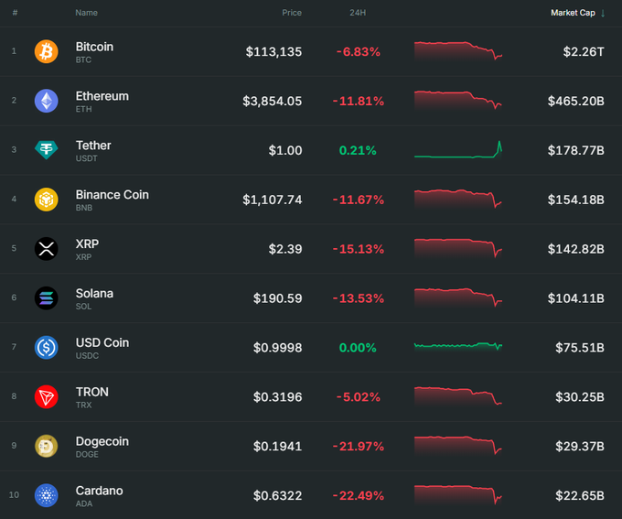Select the Cardano logo icon
Viewport: 622px width, 519px height.
[x=46, y=496]
